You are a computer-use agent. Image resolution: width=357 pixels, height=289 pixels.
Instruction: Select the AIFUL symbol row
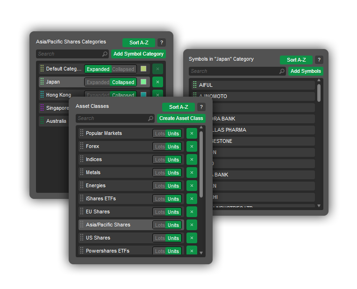[x=253, y=85]
